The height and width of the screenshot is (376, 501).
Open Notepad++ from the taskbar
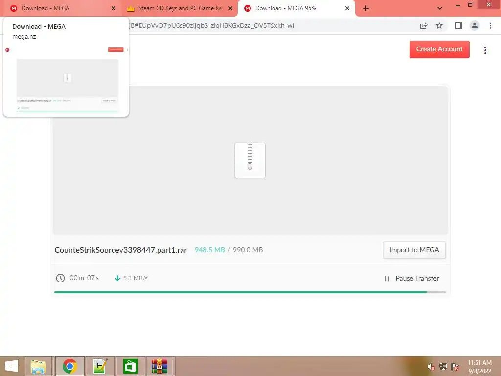pyautogui.click(x=100, y=366)
